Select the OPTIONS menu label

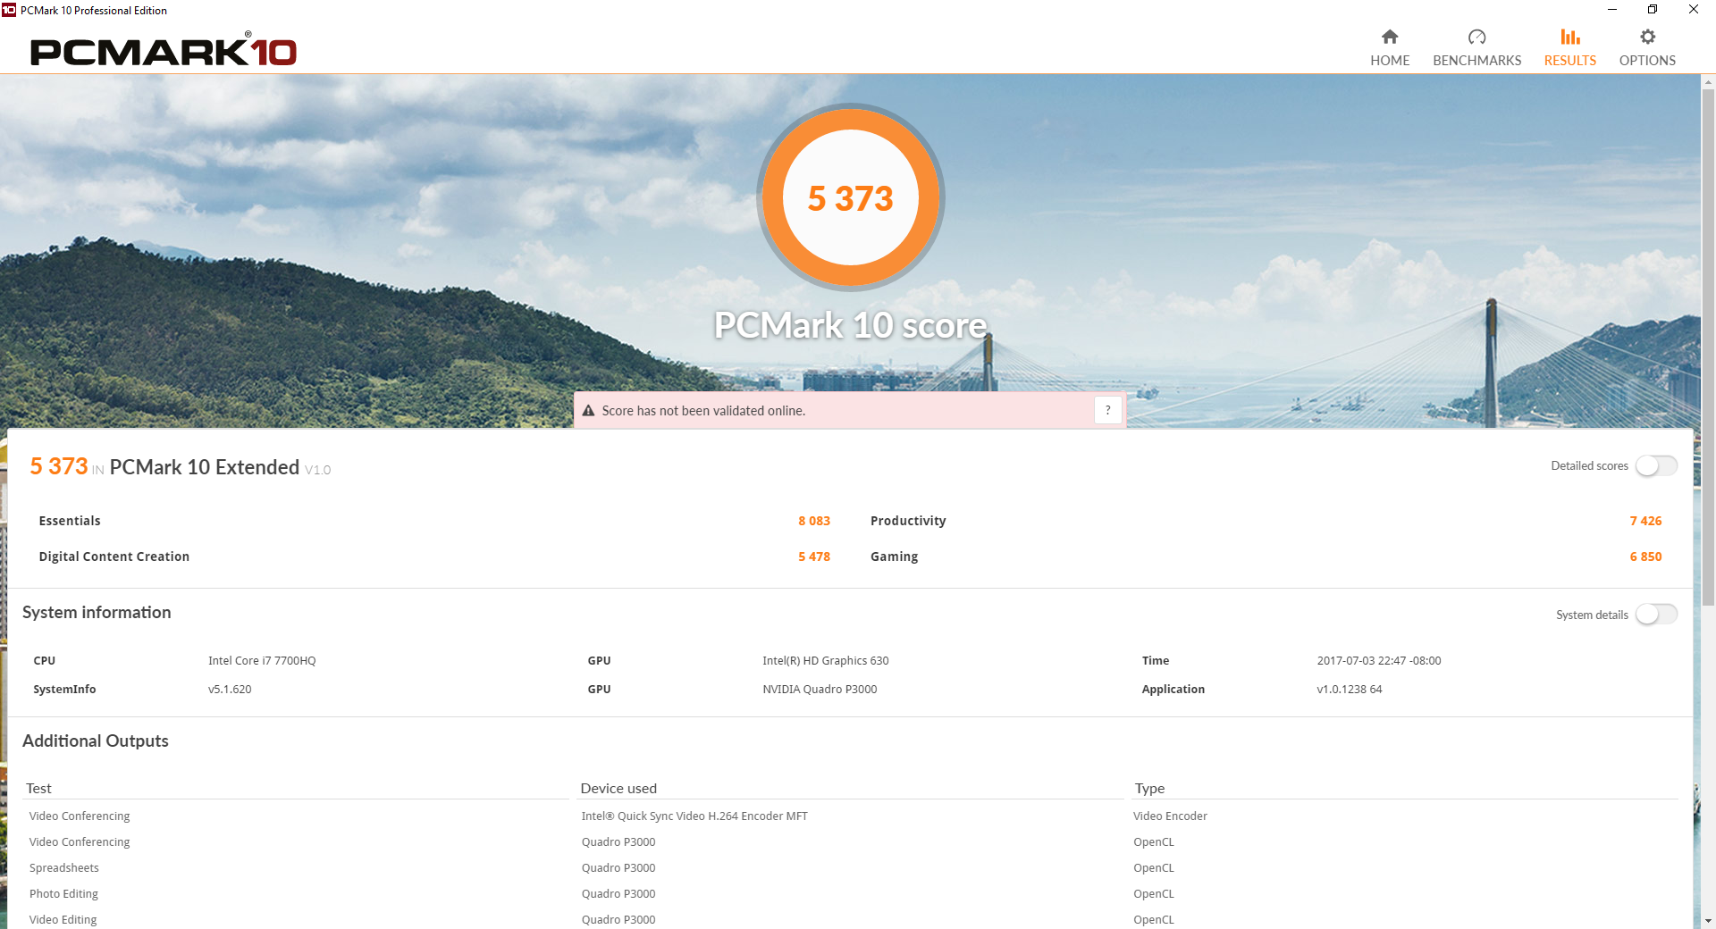(1647, 61)
